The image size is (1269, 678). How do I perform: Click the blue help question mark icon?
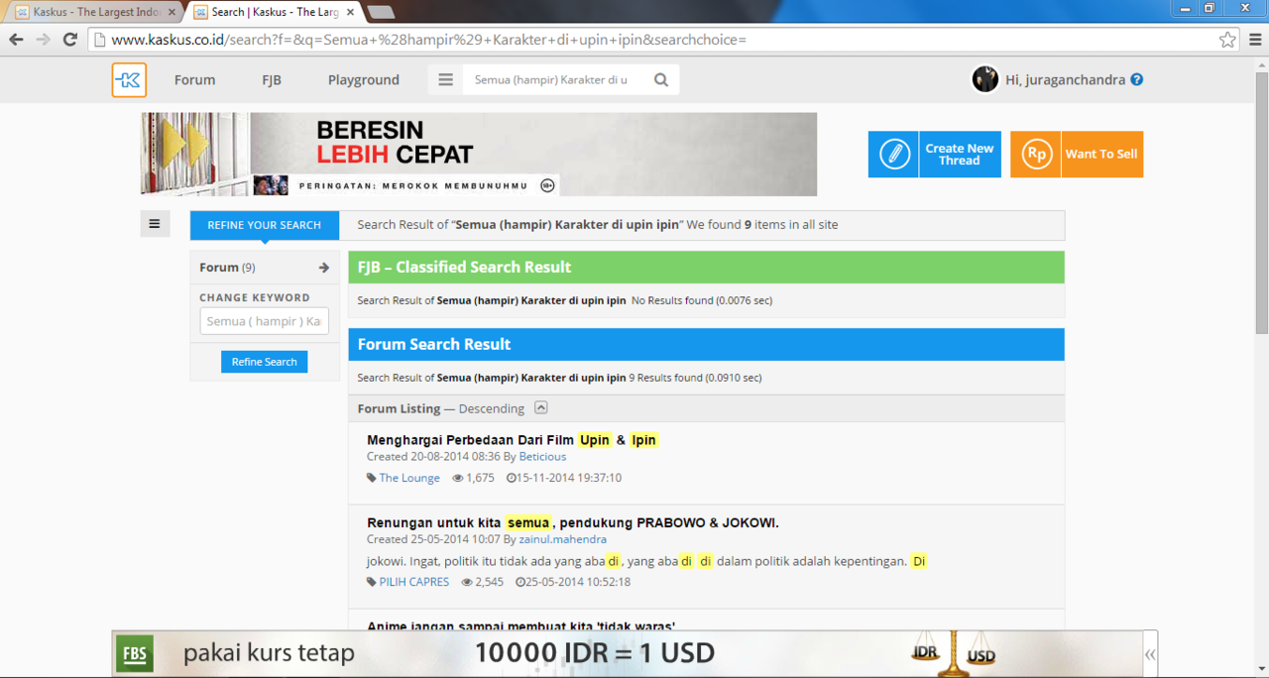[x=1137, y=79]
